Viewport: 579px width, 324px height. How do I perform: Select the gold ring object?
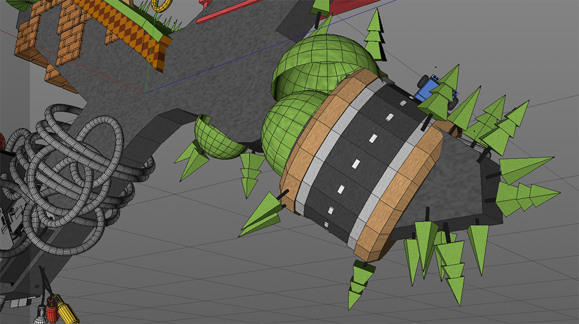162,5
